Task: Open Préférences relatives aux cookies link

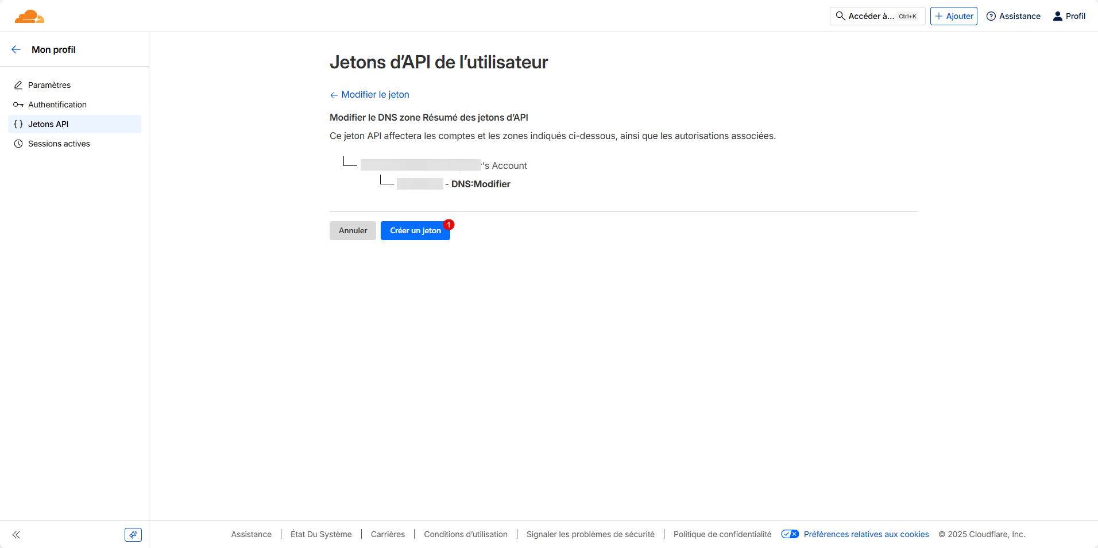Action: 866,534
